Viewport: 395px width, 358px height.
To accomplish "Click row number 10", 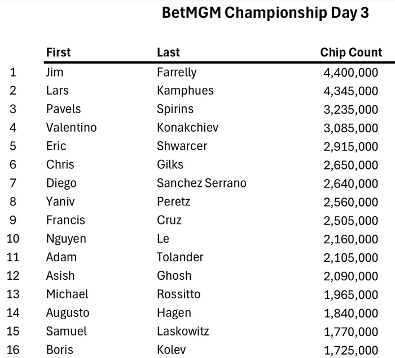I will click(13, 239).
